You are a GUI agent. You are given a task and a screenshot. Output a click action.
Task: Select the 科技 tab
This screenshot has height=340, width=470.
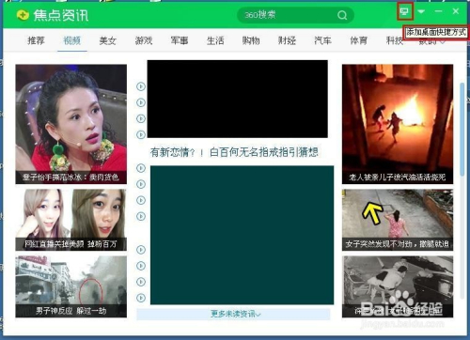tap(395, 40)
